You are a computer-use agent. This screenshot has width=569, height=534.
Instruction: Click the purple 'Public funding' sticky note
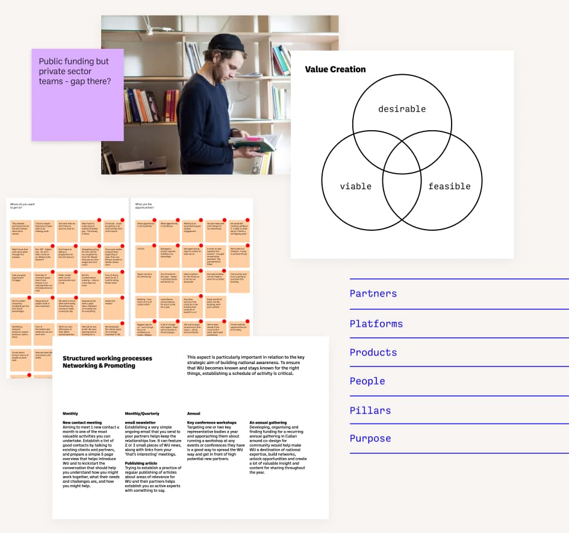[77, 95]
